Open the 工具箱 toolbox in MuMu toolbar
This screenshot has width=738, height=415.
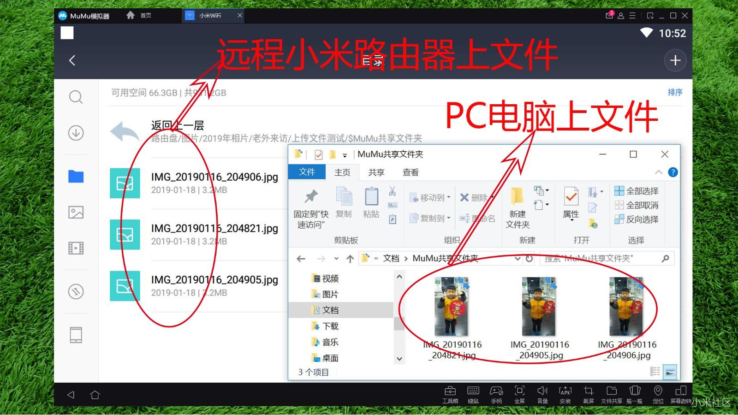click(450, 394)
